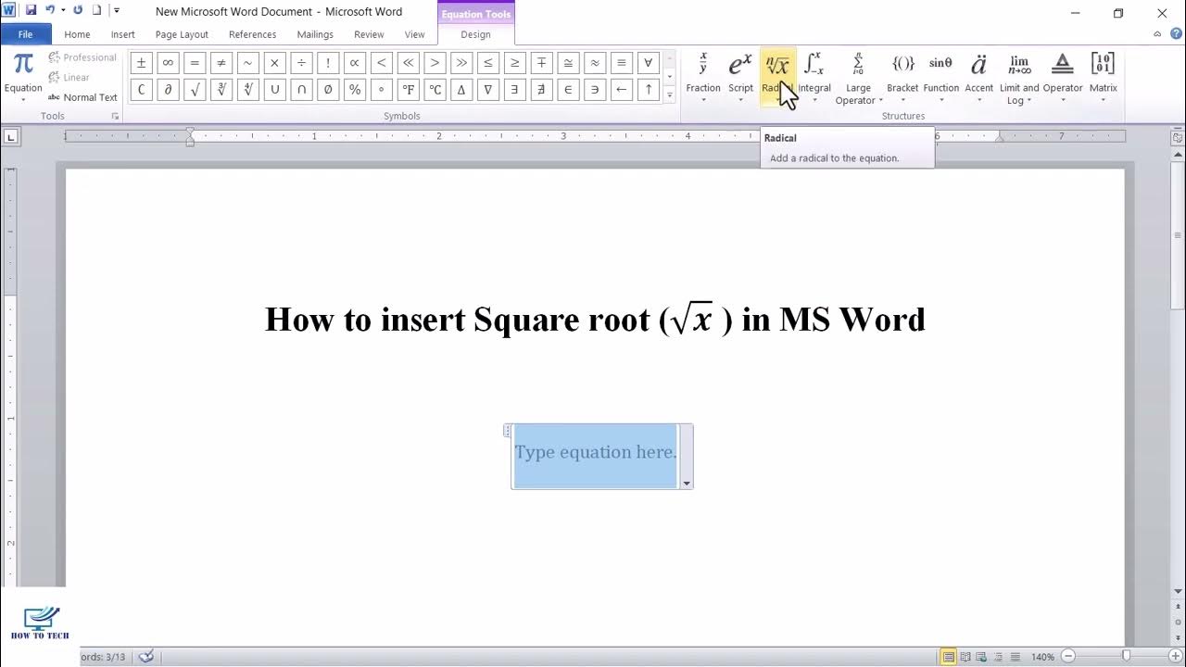Expand the Symbols gallery more arrow

click(x=670, y=94)
